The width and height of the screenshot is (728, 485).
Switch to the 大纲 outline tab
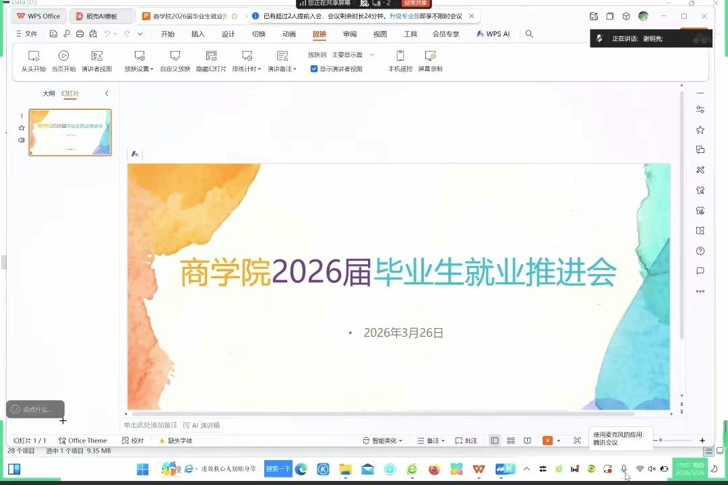pos(49,94)
